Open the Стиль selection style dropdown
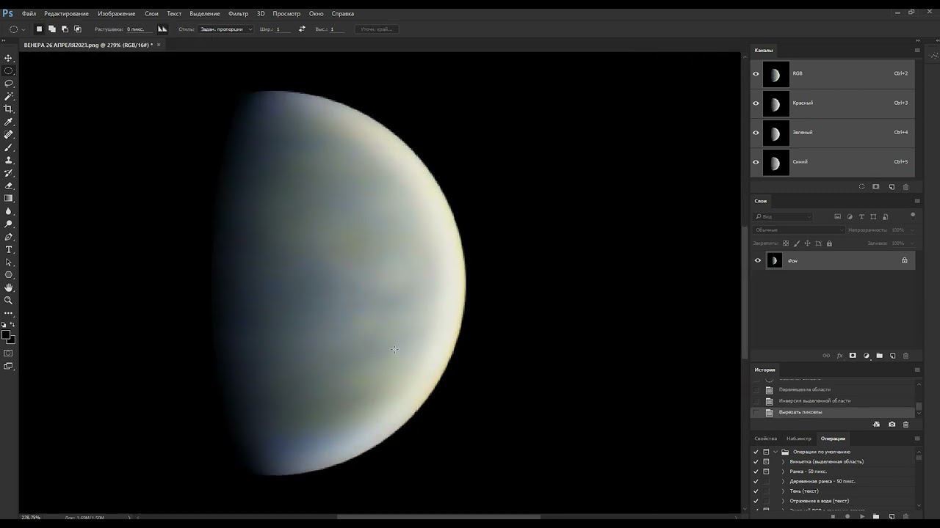Image resolution: width=940 pixels, height=528 pixels. click(225, 29)
